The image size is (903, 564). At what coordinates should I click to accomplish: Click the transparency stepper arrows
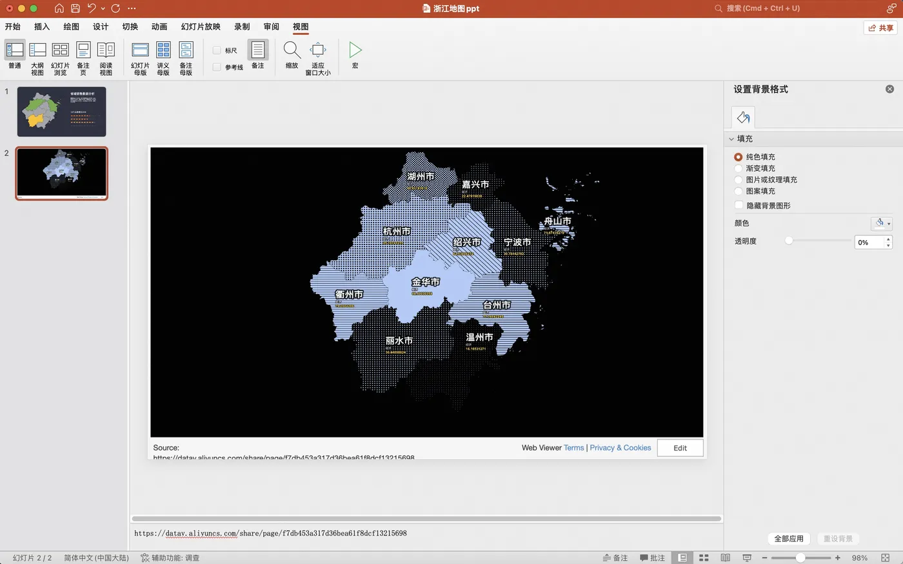click(889, 242)
